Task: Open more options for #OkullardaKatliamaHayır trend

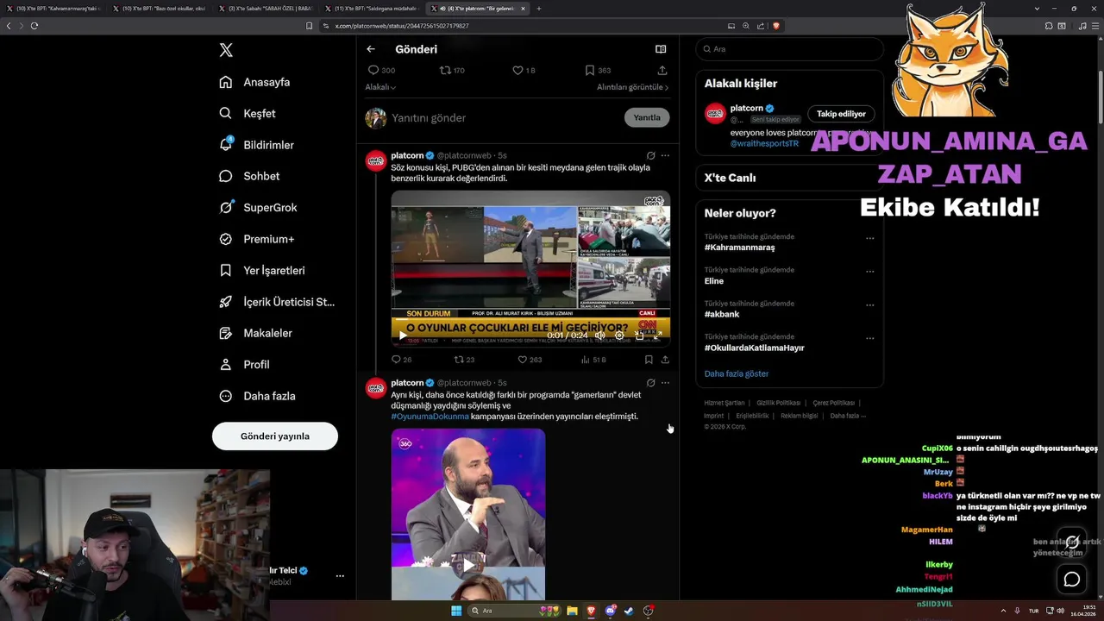Action: (869, 338)
